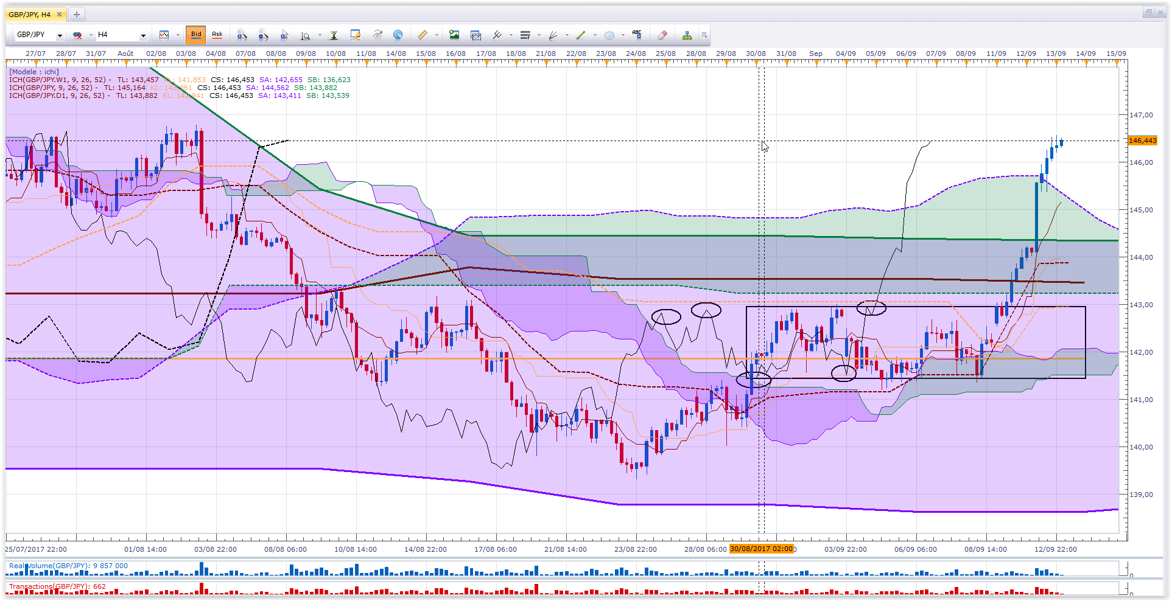This screenshot has height=601, width=1172.
Task: Expand the shape tool dropdown arrow
Action: [623, 35]
